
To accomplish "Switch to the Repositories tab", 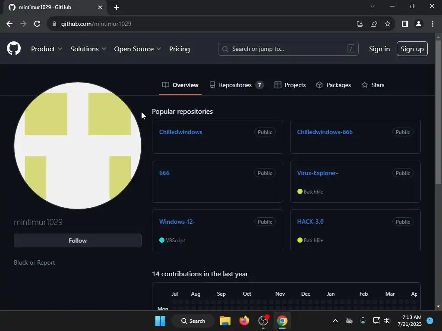I will (237, 85).
